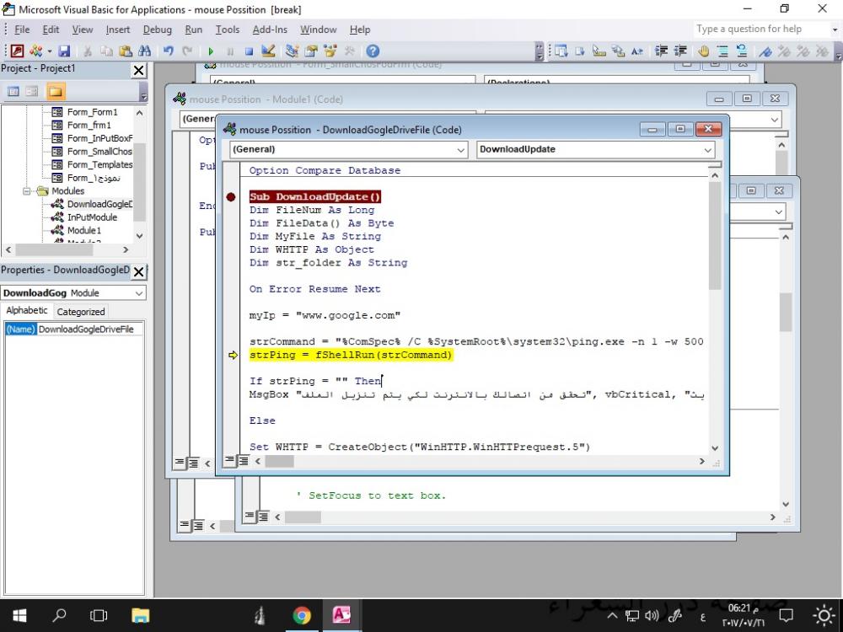This screenshot has width=843, height=632.
Task: Open Google Chrome from the taskbar
Action: pyautogui.click(x=302, y=615)
